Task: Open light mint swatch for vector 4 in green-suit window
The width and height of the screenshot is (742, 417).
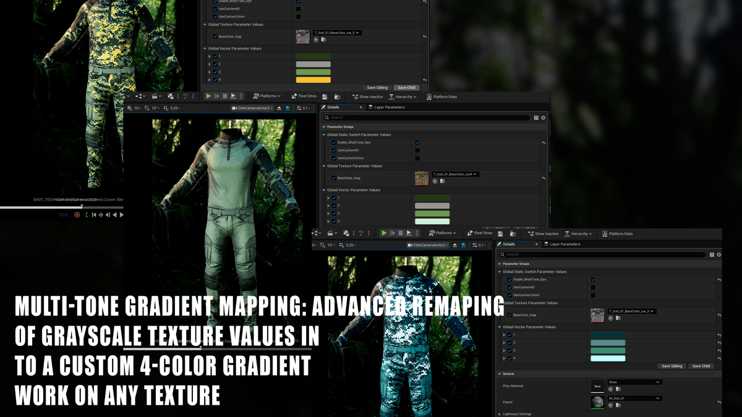Action: (x=432, y=221)
